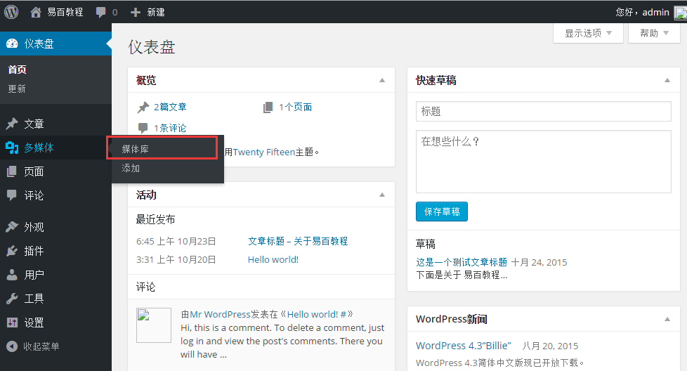Screen dimensions: 687x371
Task: Collapse the 快速草稿 panel arrow
Action: [x=667, y=80]
